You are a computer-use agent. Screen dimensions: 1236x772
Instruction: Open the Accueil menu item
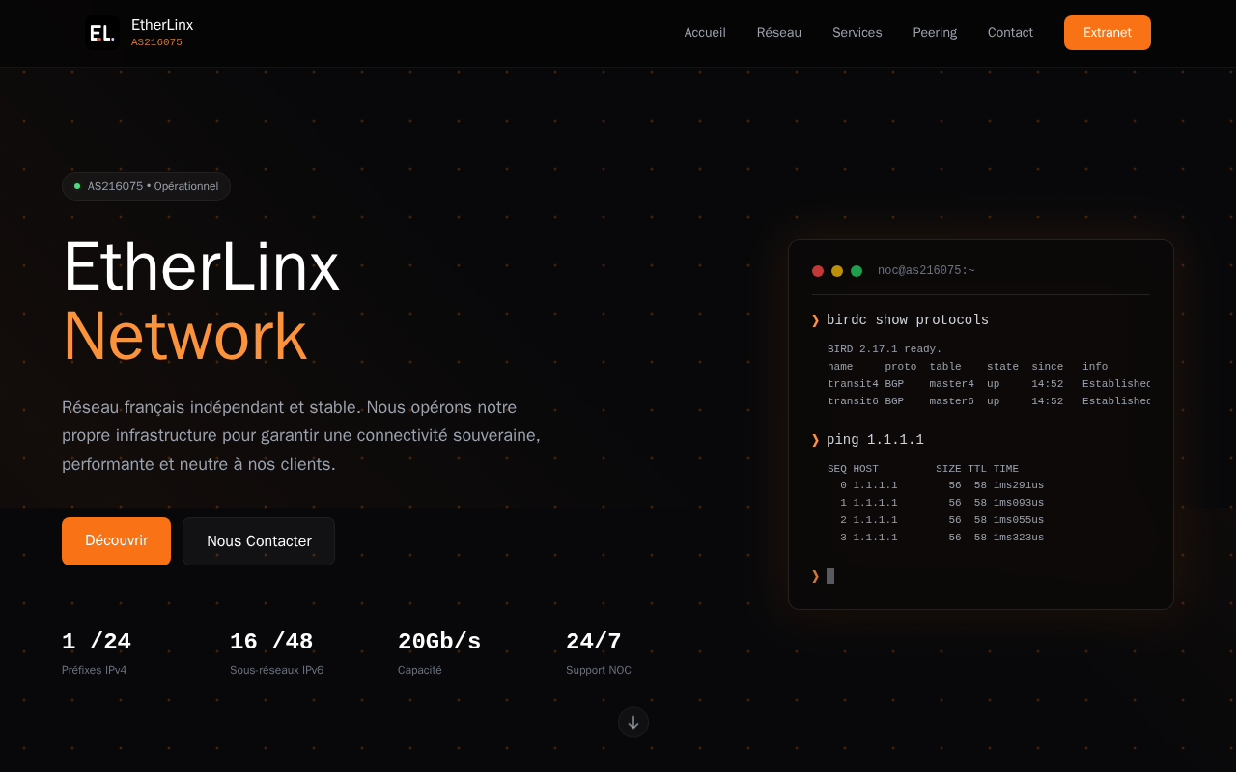[x=705, y=33]
